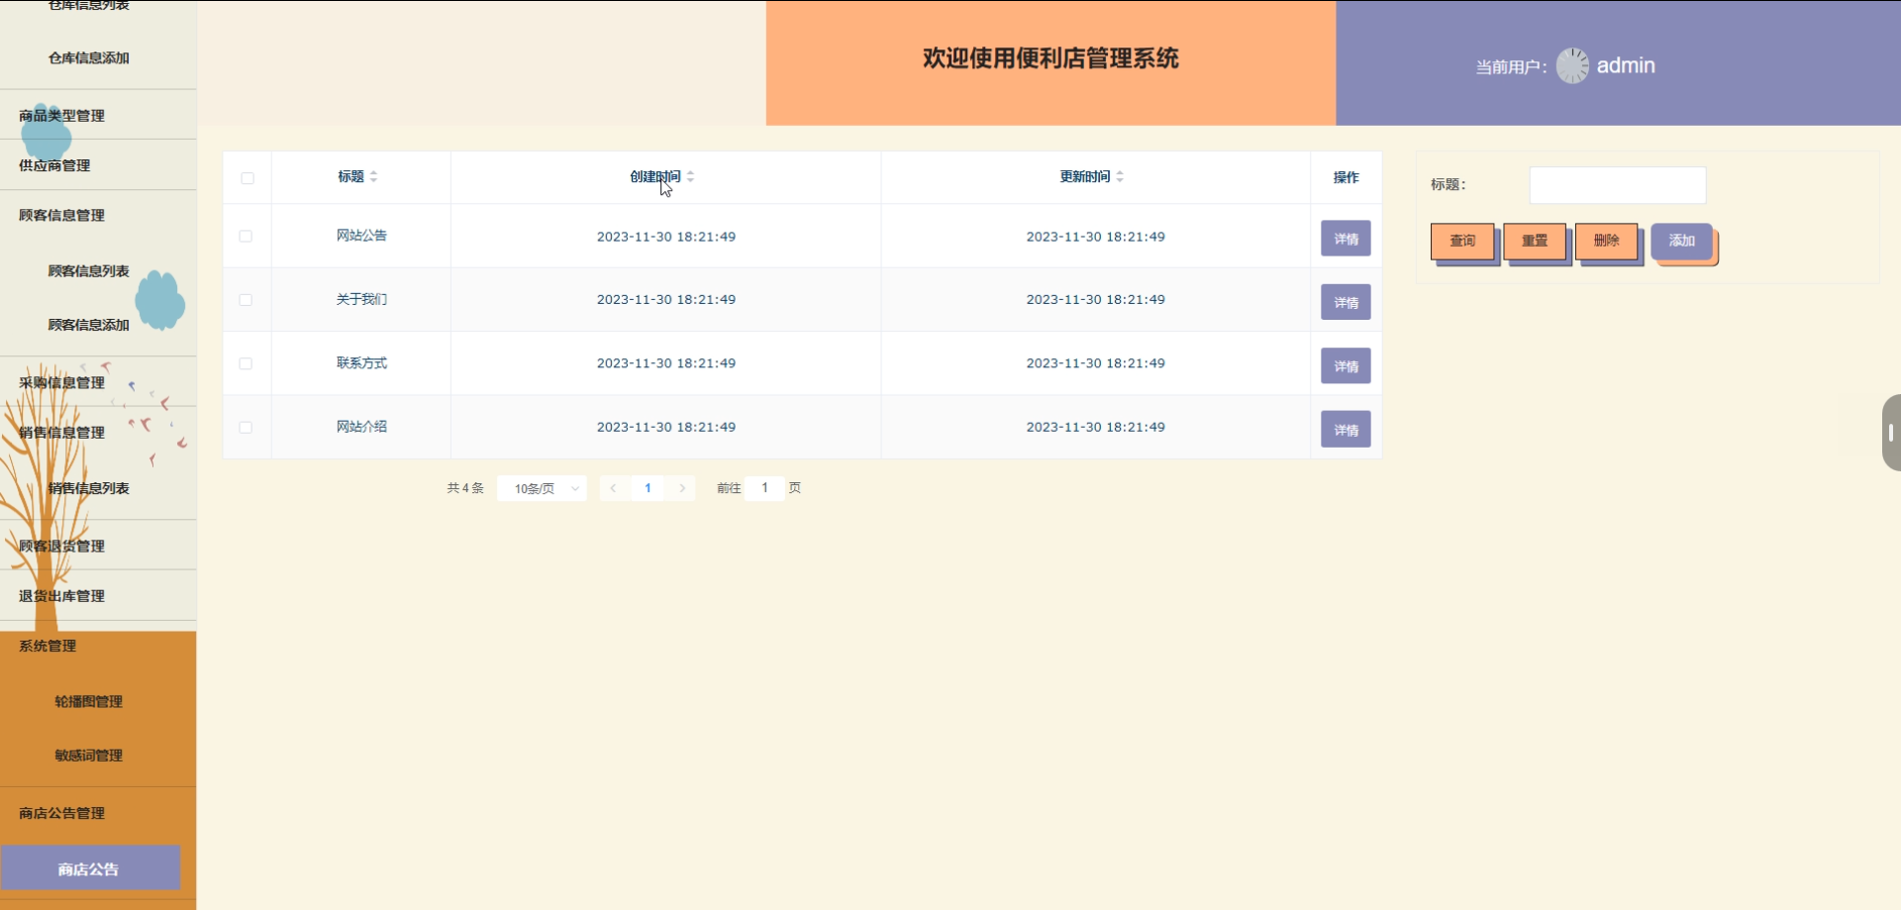Check the box for the 网站介绍 row
Viewport: 1901px width, 910px height.
click(246, 428)
